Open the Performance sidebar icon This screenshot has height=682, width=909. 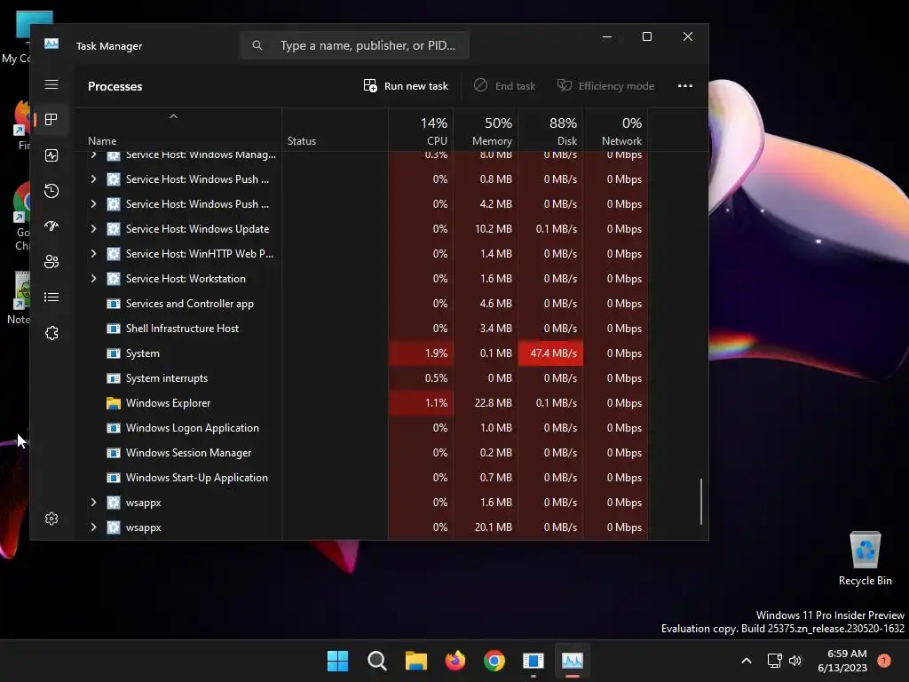coord(51,155)
